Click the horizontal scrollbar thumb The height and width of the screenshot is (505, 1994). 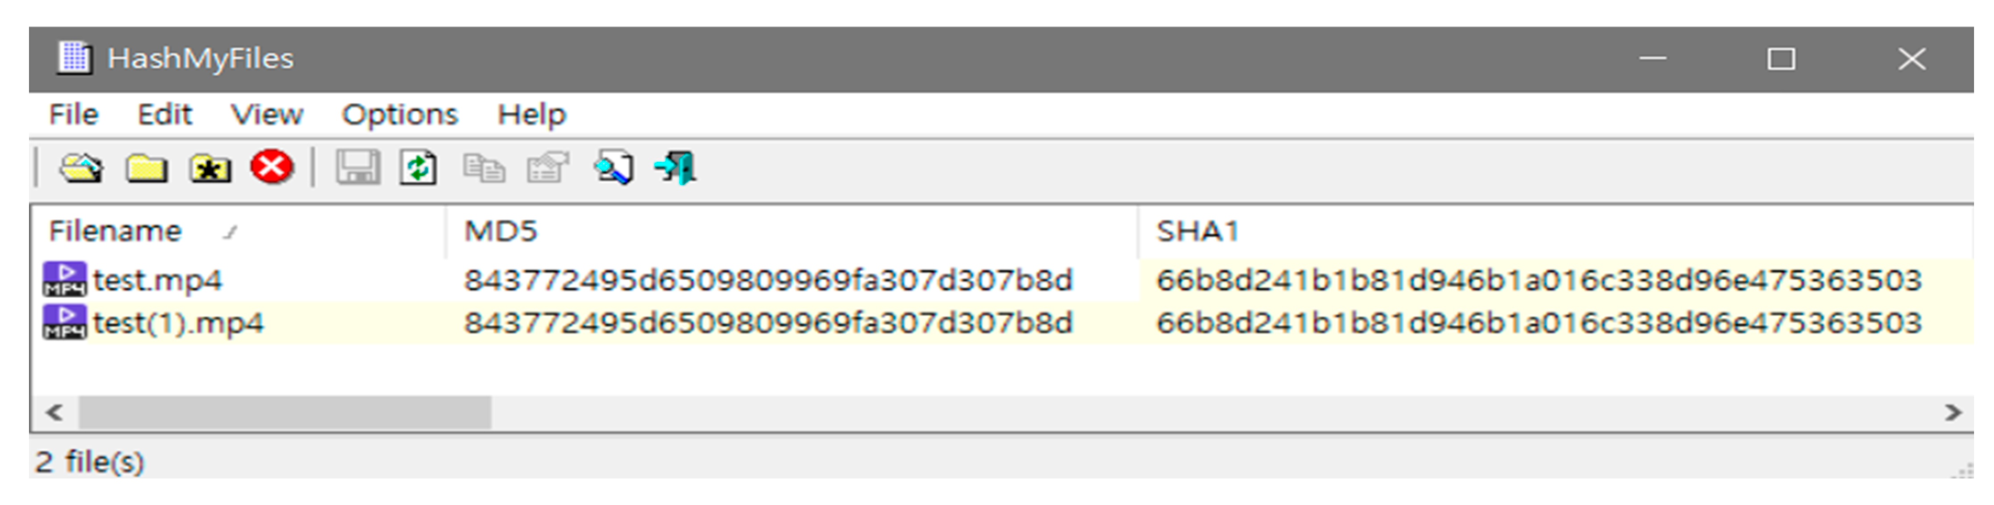click(285, 412)
